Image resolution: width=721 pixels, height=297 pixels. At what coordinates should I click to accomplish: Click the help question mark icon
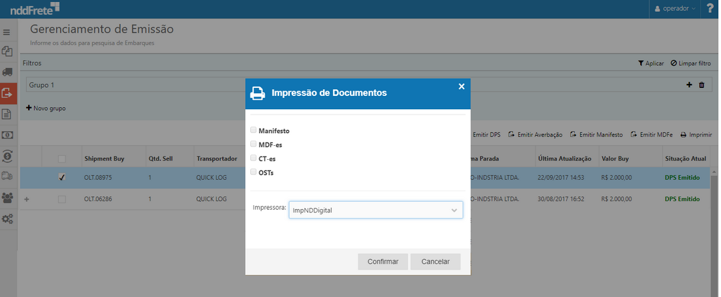pyautogui.click(x=710, y=9)
